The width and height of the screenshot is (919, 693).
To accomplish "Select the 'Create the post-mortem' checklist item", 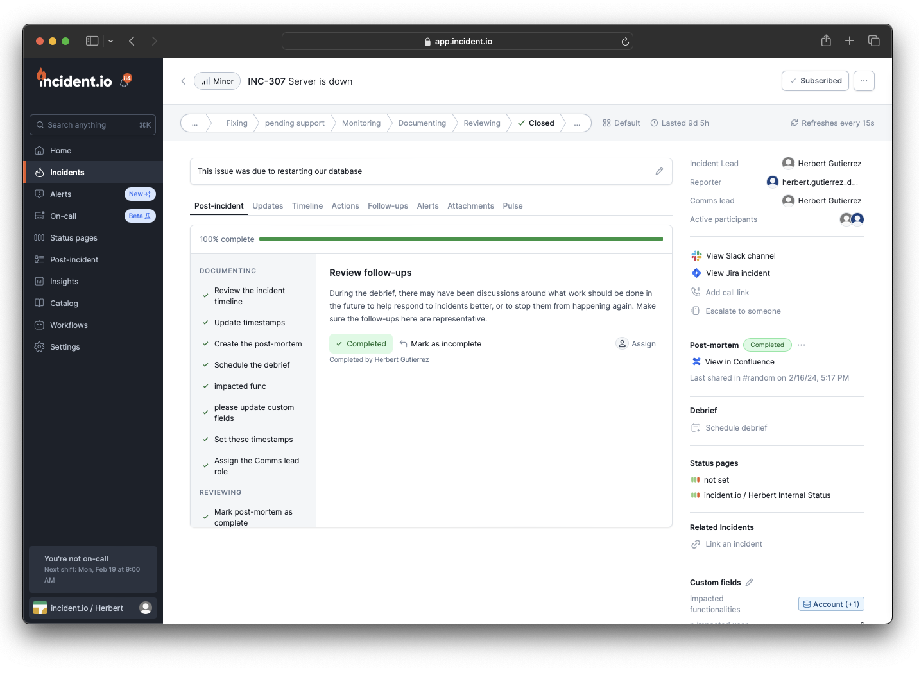I will point(258,344).
